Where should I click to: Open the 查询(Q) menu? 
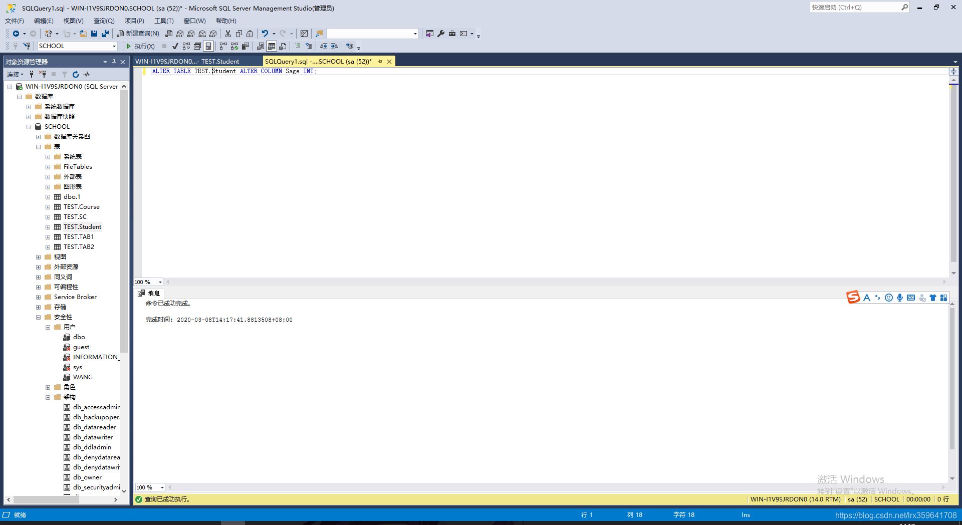click(104, 21)
